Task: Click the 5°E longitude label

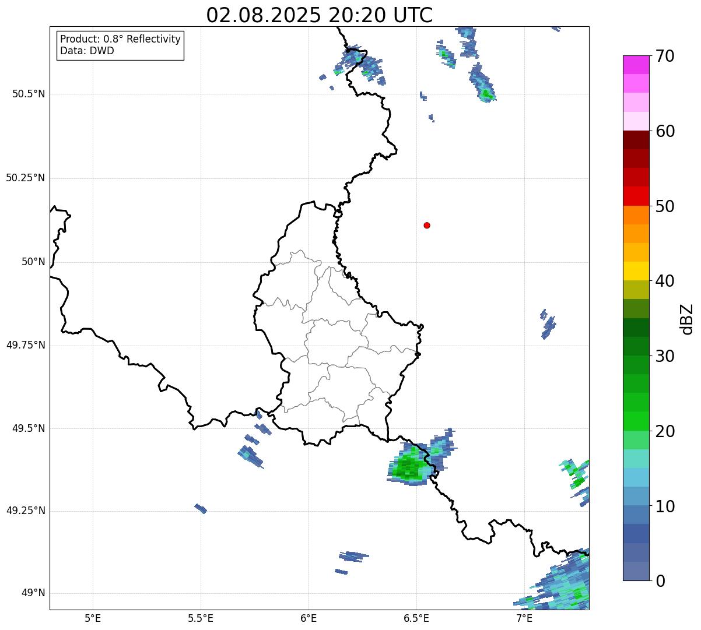Action: (93, 618)
